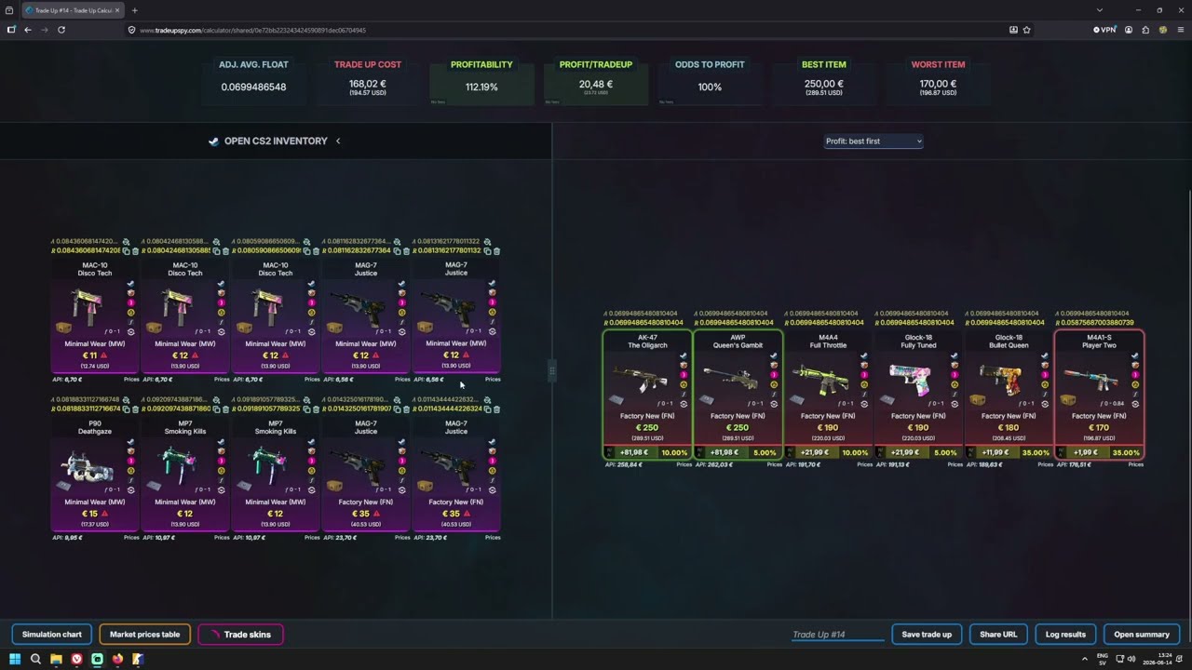This screenshot has width=1192, height=670.
Task: Click the yellow coin icon on M4A4 Full Throttle
Action: click(863, 384)
